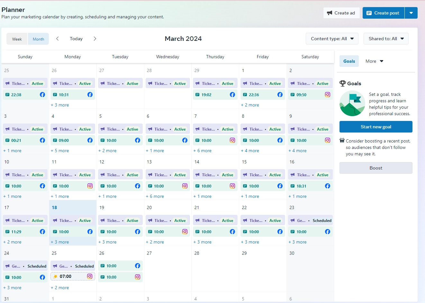Click megaphone ad icon on March 23

pyautogui.click(x=293, y=220)
